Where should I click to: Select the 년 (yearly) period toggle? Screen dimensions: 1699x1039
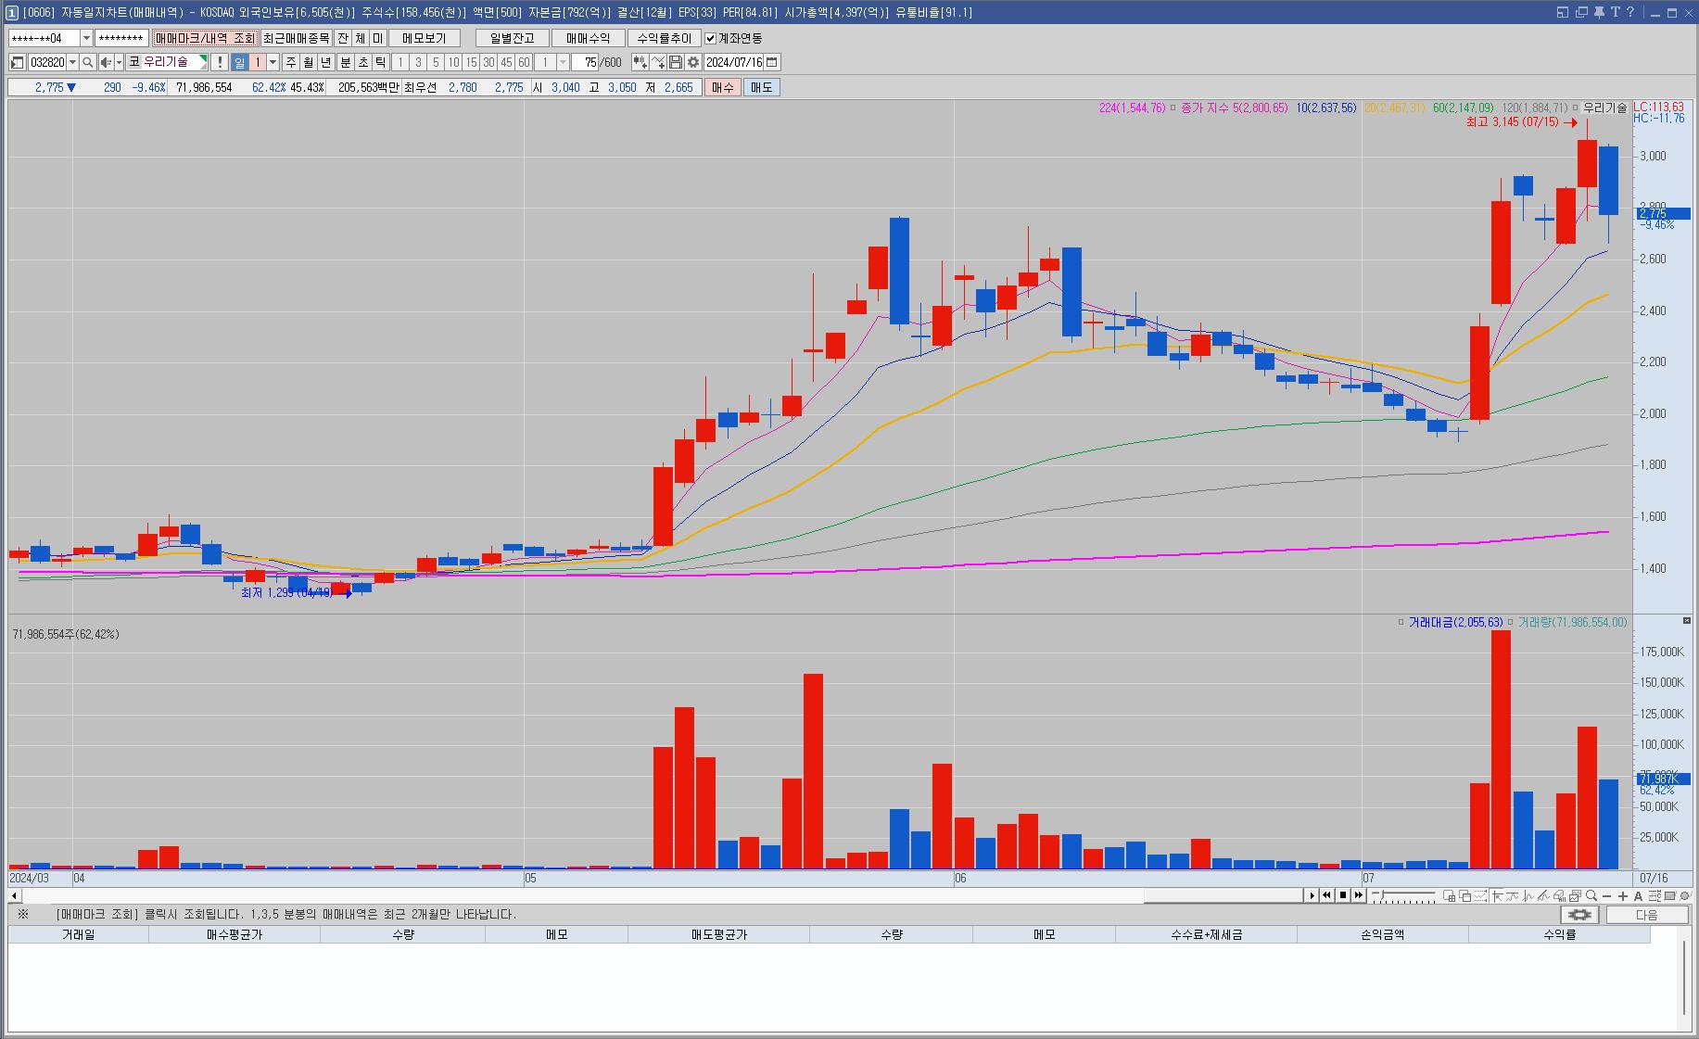(326, 62)
